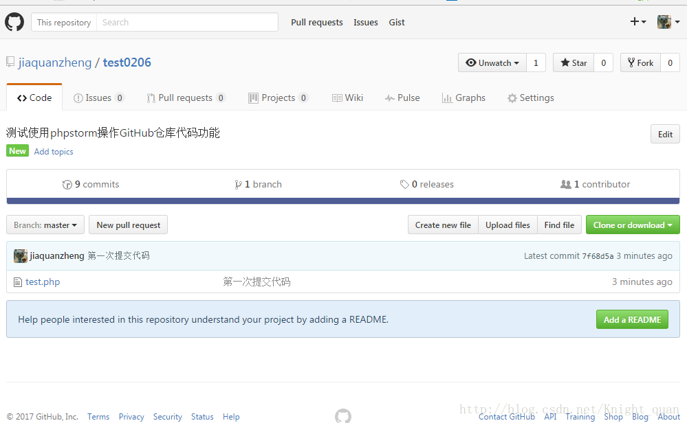This screenshot has height=423, width=687.
Task: Fork the test0206 repository
Action: tap(640, 62)
